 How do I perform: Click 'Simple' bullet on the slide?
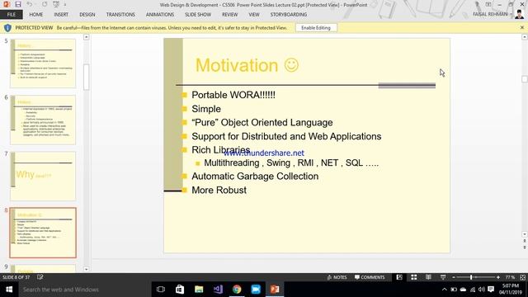206,109
